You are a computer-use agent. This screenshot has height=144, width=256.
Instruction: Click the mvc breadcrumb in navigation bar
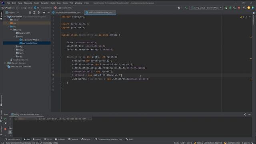30,8
